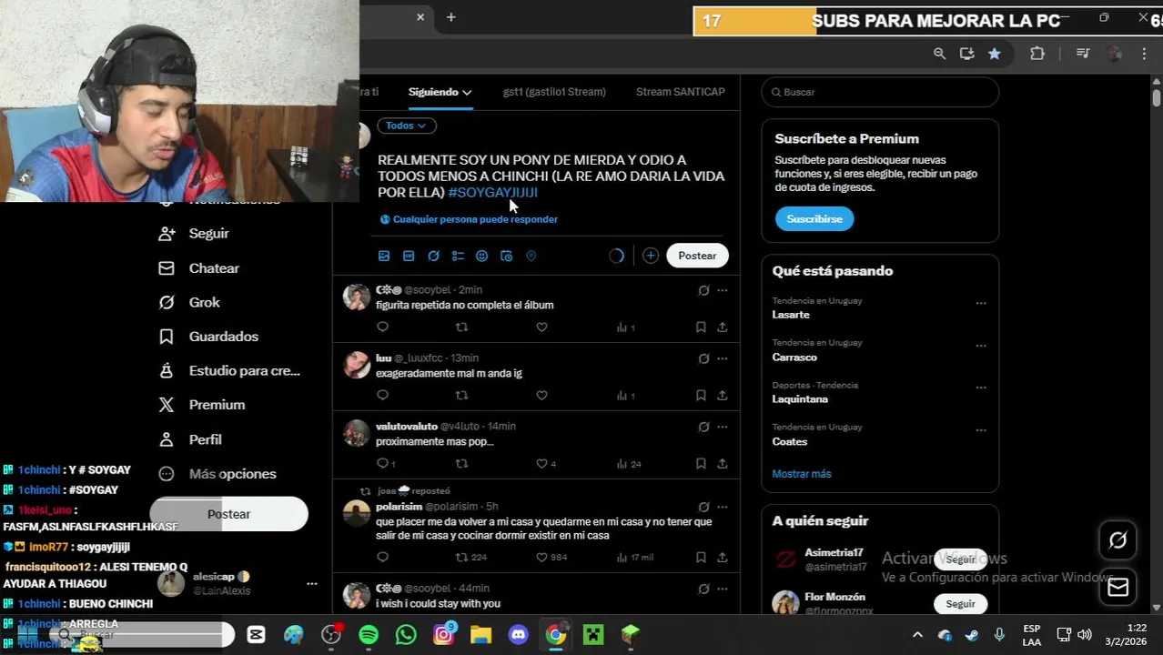Bookmark page with star icon
Viewport: 1163px width, 655px height.
(x=995, y=54)
